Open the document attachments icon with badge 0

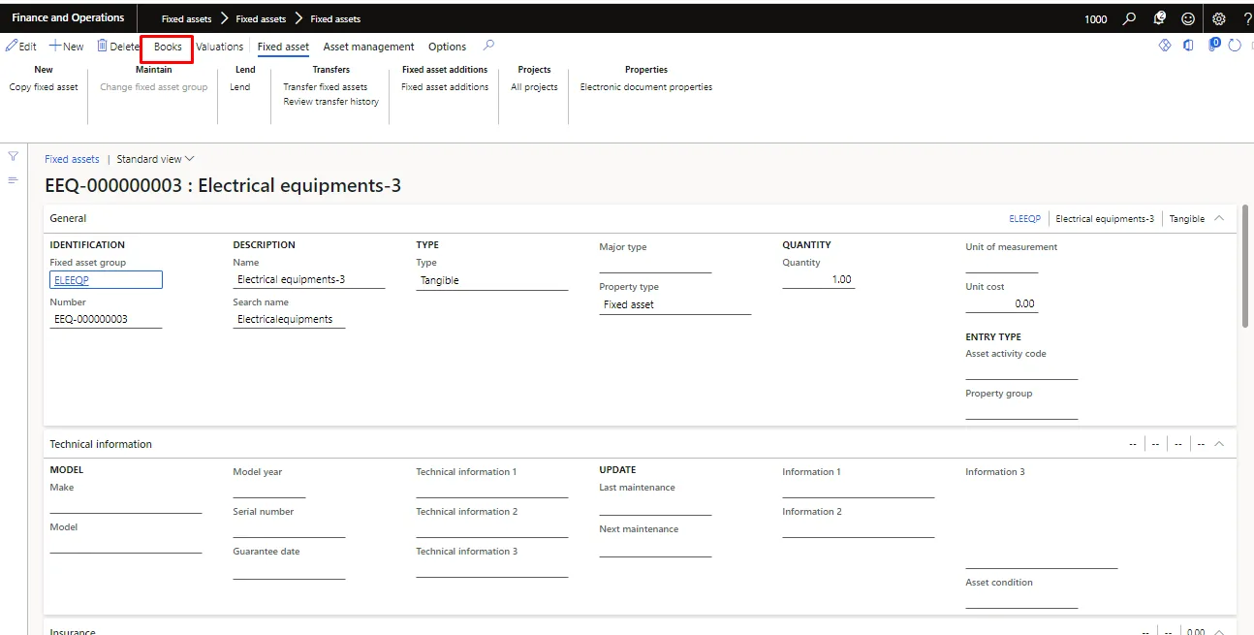pos(1213,45)
